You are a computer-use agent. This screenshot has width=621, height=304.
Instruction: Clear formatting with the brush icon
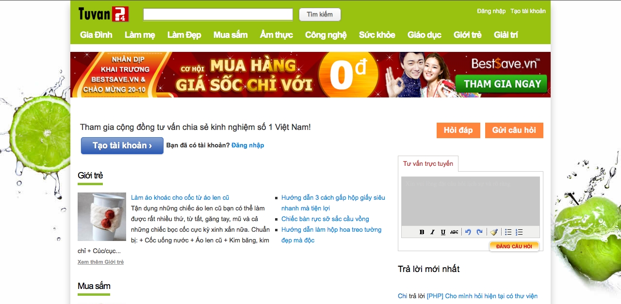pos(494,232)
